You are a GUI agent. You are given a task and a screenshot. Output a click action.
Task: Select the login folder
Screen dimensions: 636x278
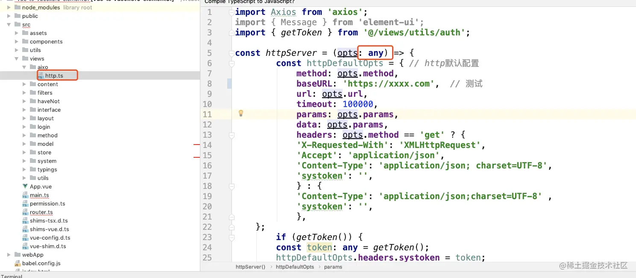(44, 127)
